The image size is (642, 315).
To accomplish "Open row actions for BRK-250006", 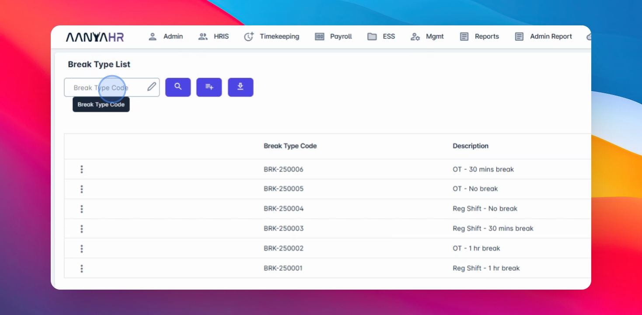I will (x=82, y=169).
